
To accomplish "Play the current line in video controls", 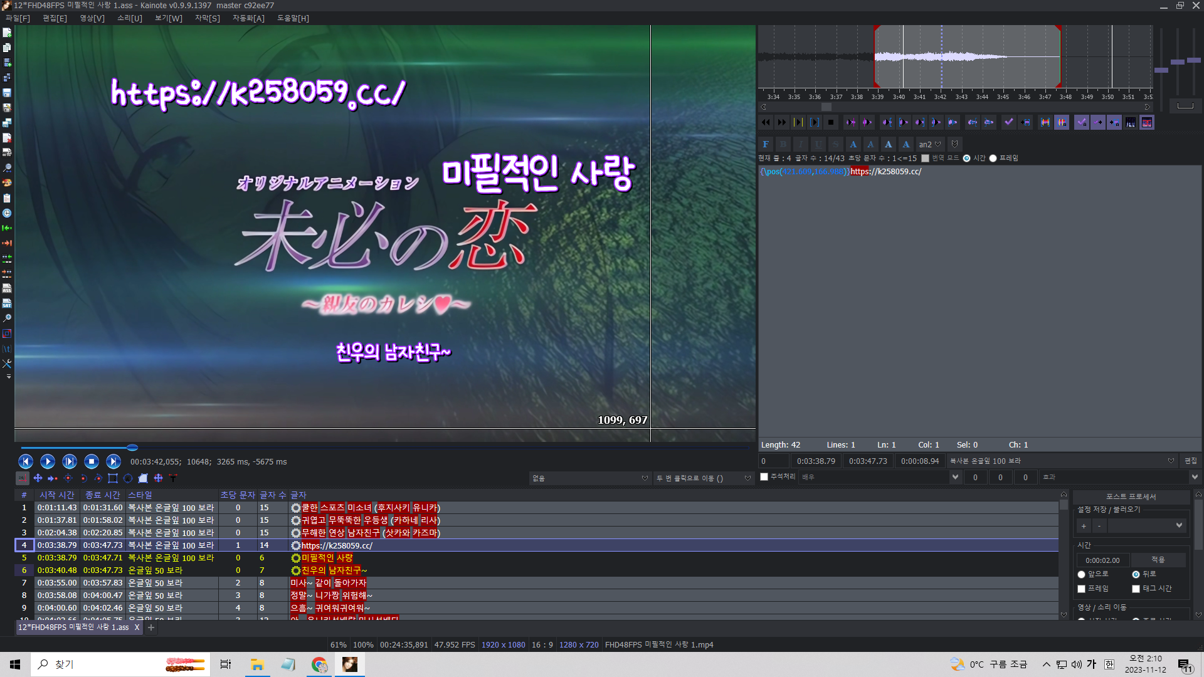I will (70, 462).
